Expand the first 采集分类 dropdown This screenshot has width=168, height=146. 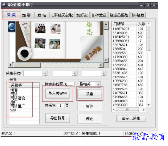click(45, 73)
